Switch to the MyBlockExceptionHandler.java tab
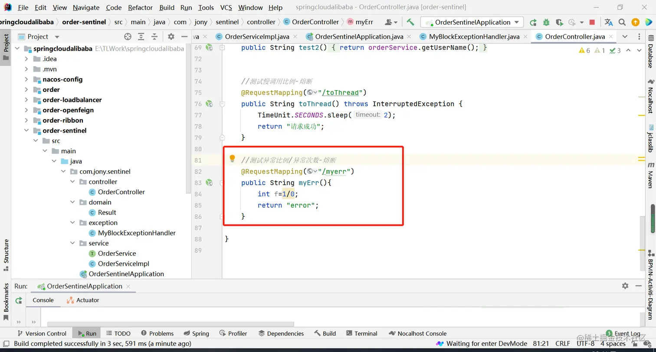 474,37
